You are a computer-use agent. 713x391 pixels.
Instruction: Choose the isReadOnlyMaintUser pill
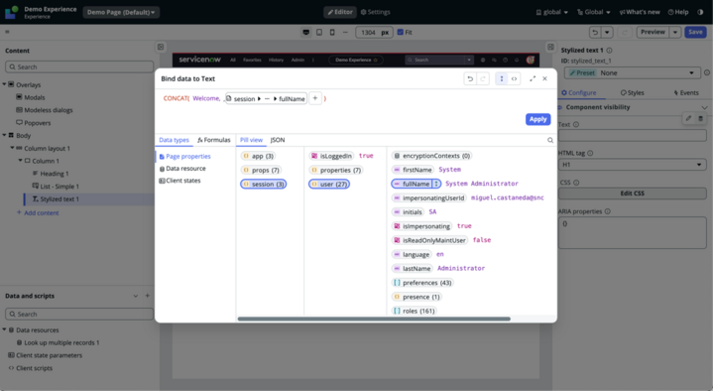tap(429, 240)
